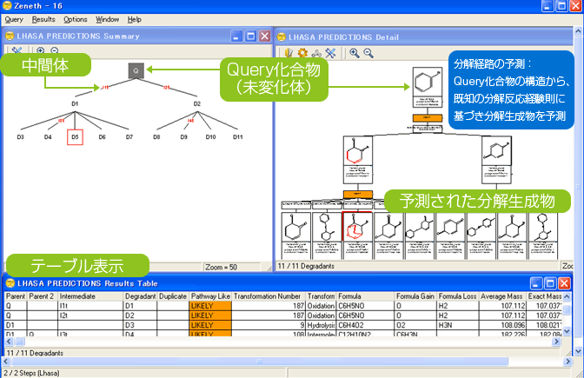Open the Query menu
This screenshot has width=584, height=378.
(x=14, y=19)
